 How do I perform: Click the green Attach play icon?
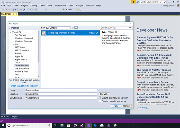tap(64, 10)
